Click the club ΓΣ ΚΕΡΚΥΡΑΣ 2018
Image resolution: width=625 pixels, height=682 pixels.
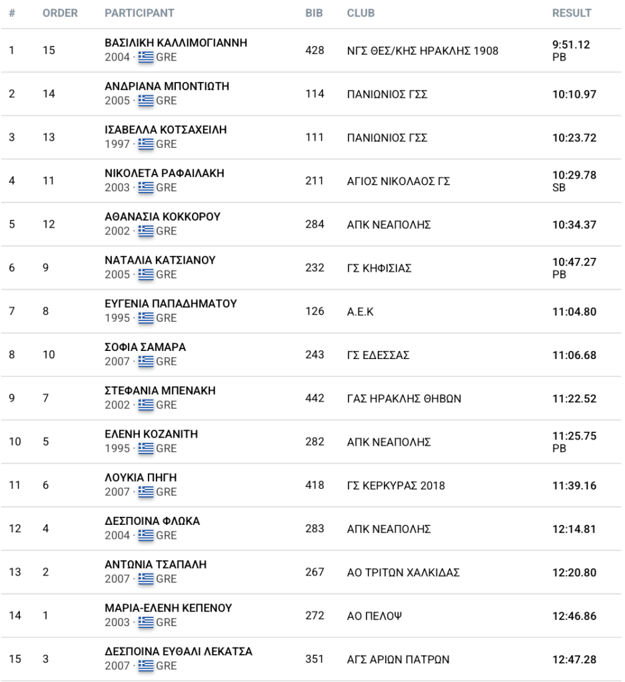pos(396,486)
